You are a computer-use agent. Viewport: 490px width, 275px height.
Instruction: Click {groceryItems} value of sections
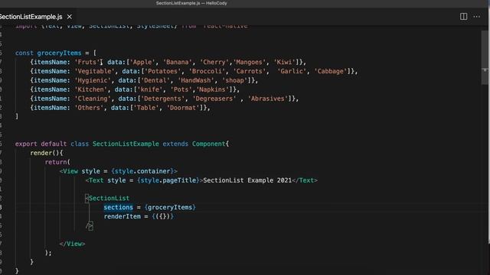(x=170, y=207)
